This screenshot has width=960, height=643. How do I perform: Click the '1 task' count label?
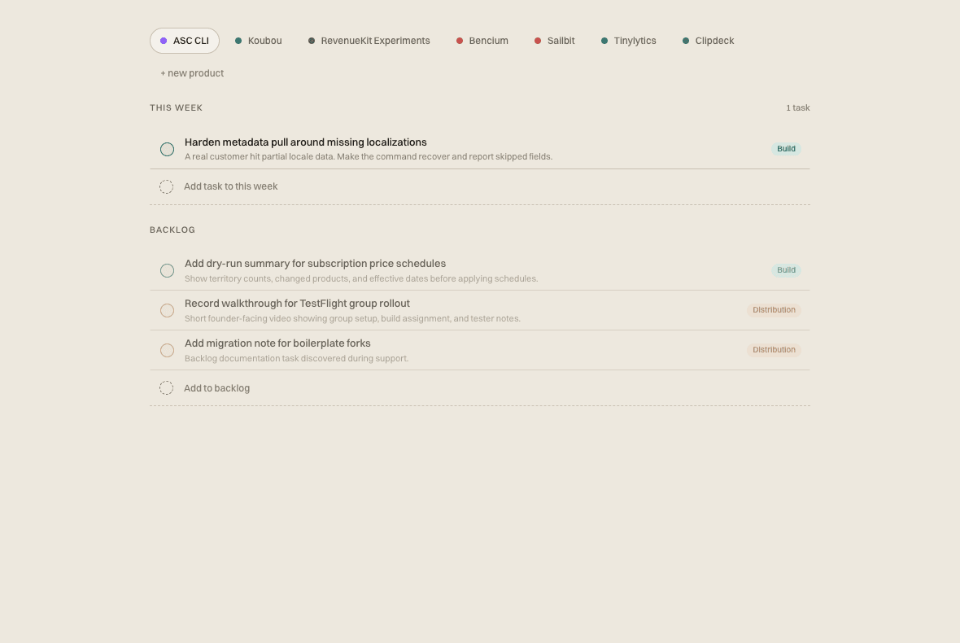tap(798, 107)
